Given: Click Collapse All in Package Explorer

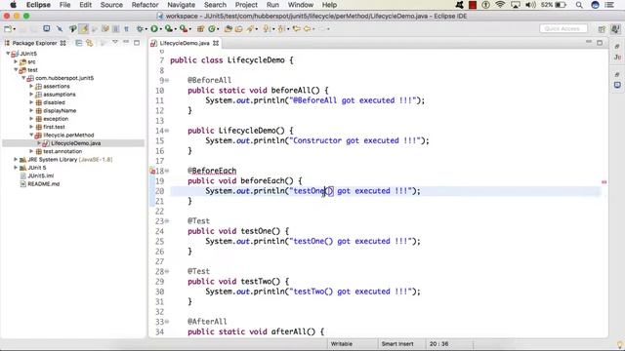Looking at the screenshot, I should (x=79, y=43).
